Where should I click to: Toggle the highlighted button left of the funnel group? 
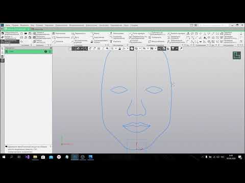(x=164, y=49)
